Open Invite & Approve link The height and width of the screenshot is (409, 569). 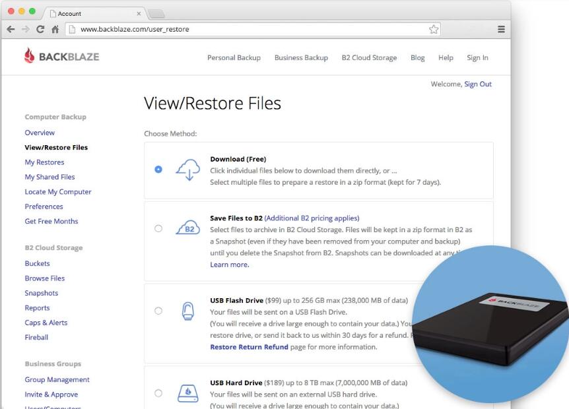pyautogui.click(x=51, y=394)
